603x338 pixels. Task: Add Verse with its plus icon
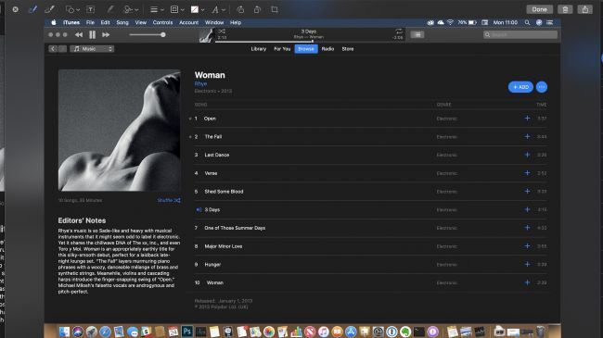[527, 173]
